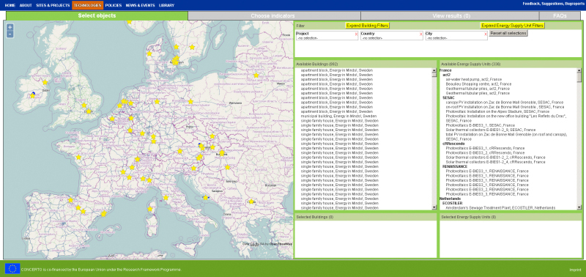Open the About menu item
Viewport: 586px width, 277px height.
26,5
